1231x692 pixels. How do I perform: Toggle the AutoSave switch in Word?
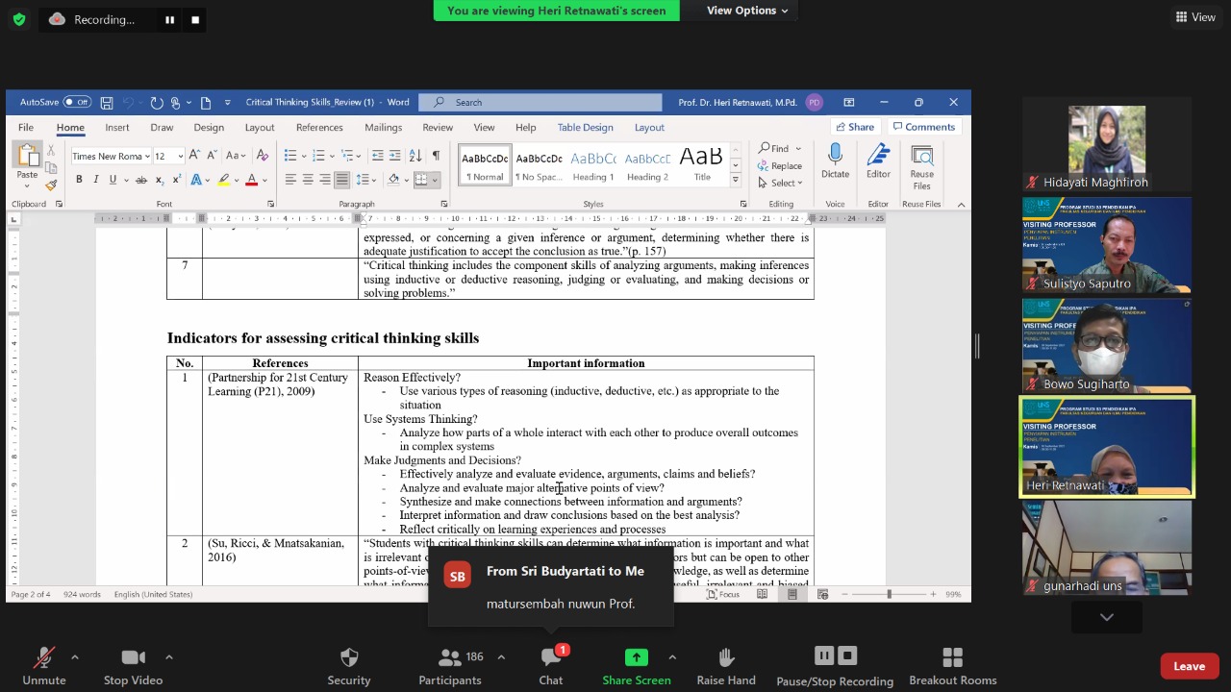click(76, 102)
